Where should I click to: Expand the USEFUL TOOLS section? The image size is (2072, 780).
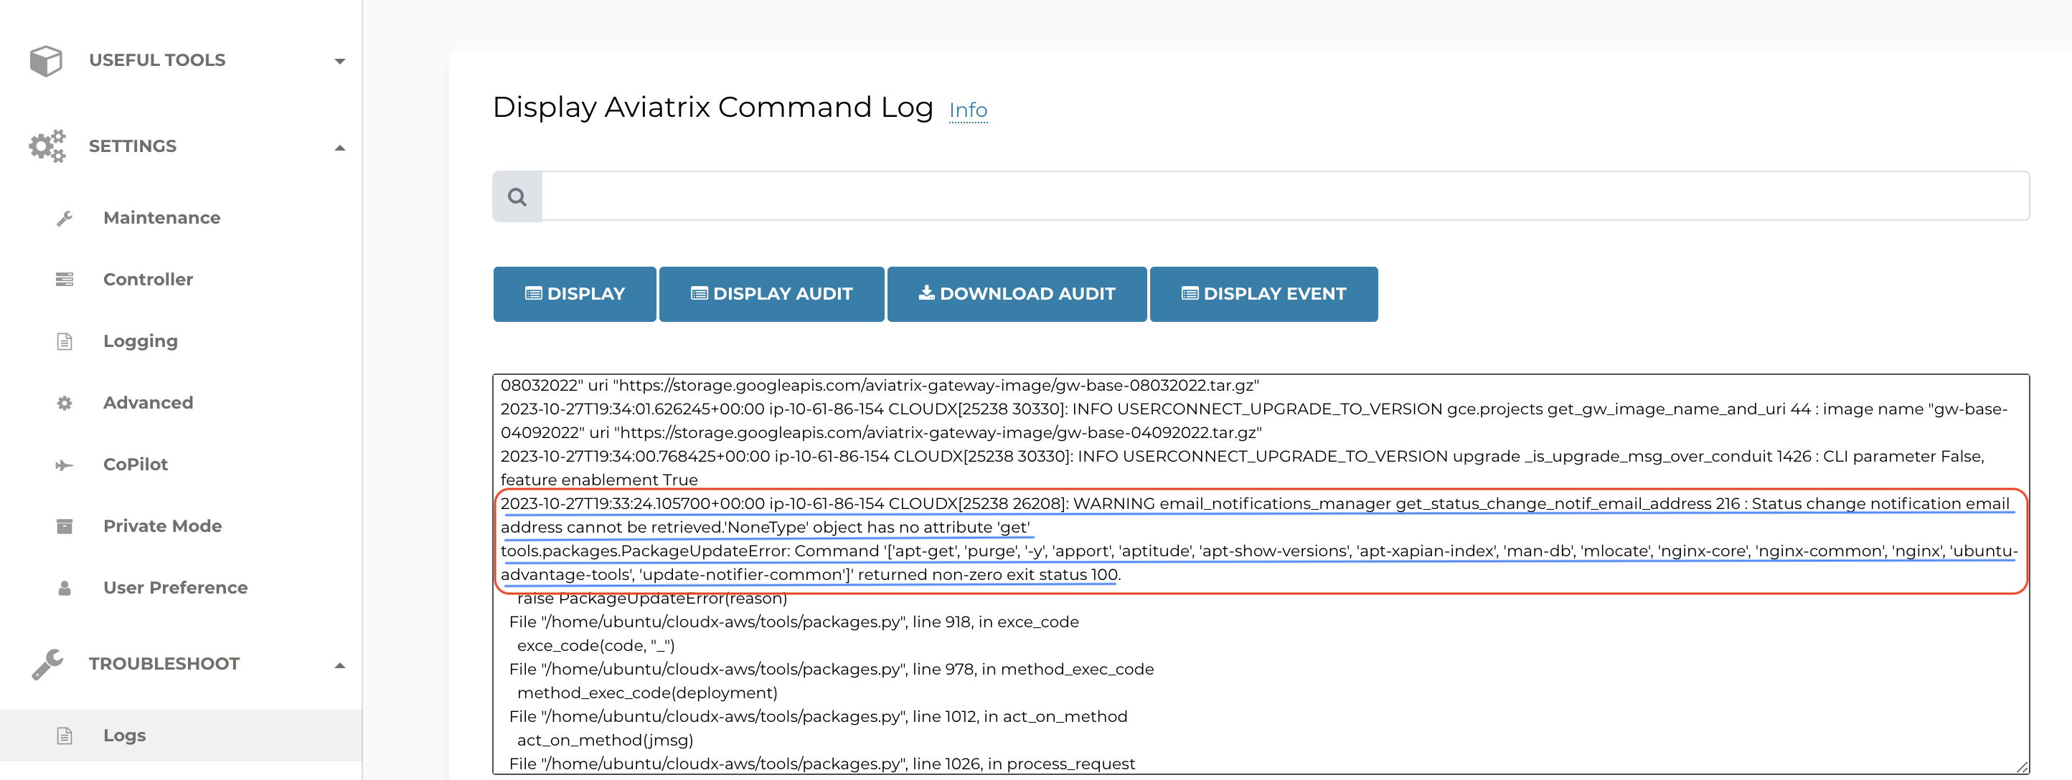coord(341,60)
